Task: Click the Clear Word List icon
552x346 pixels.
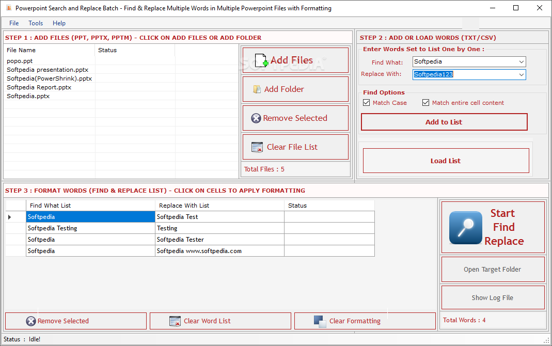Action: point(175,321)
